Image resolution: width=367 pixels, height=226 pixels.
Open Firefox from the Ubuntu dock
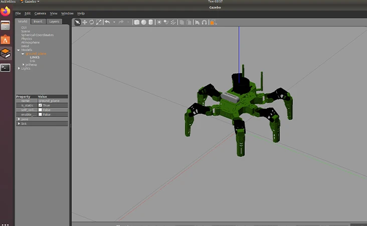pos(5,11)
